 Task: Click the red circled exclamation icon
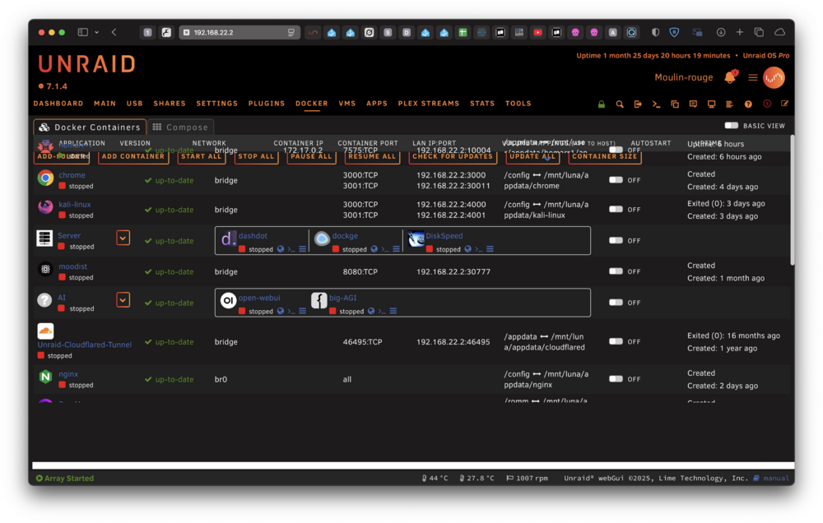(767, 104)
